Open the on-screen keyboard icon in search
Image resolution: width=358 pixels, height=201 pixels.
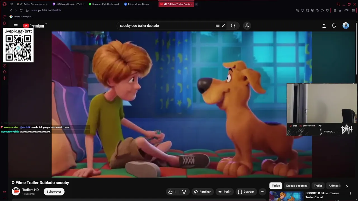(217, 26)
